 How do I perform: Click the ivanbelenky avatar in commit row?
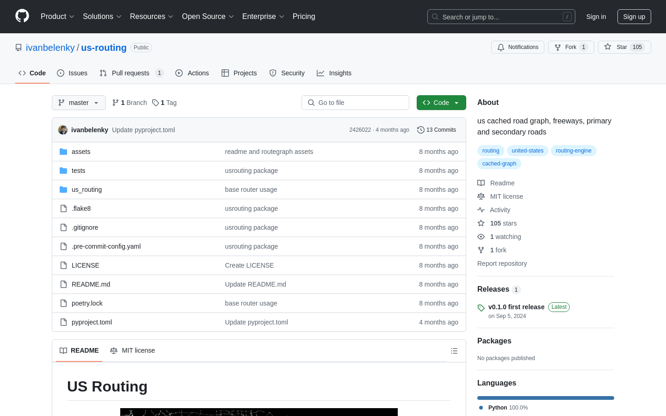point(63,130)
